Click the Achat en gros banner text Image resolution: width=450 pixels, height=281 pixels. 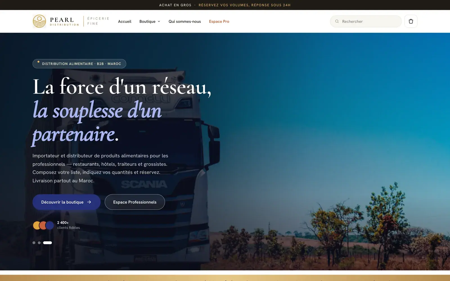tap(175, 5)
